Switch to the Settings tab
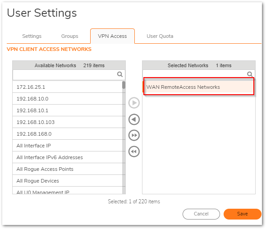This screenshot has height=229, width=266. [32, 36]
